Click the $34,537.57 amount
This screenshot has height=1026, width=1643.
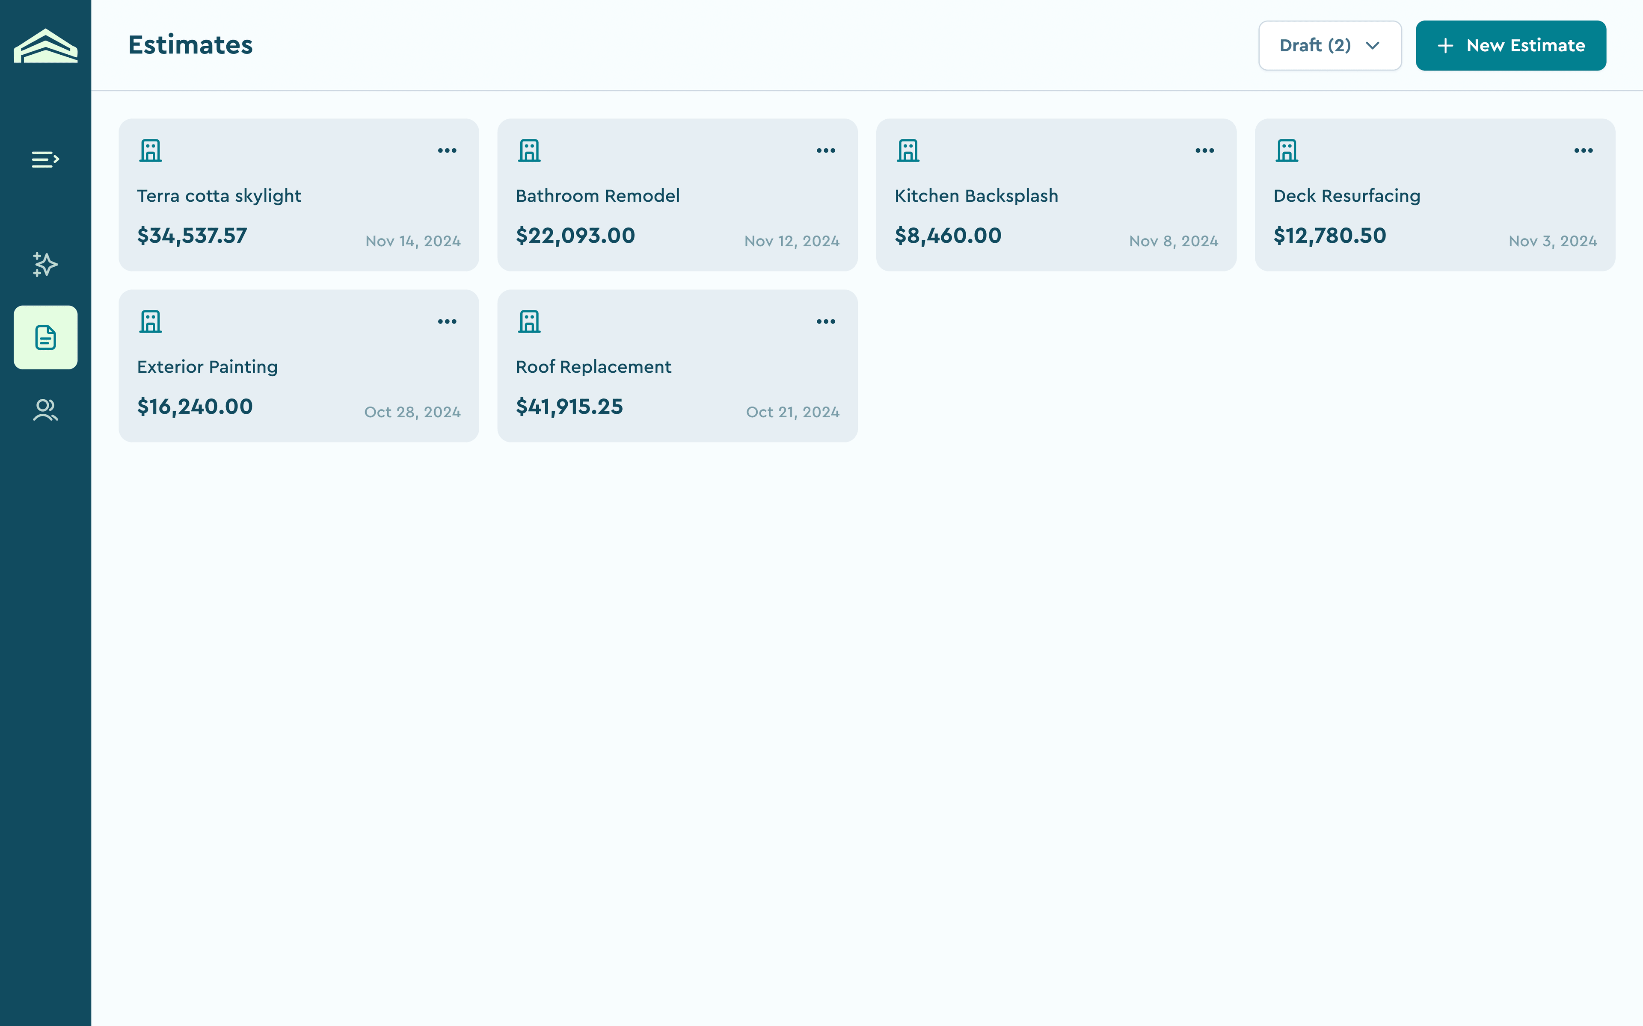pos(192,236)
